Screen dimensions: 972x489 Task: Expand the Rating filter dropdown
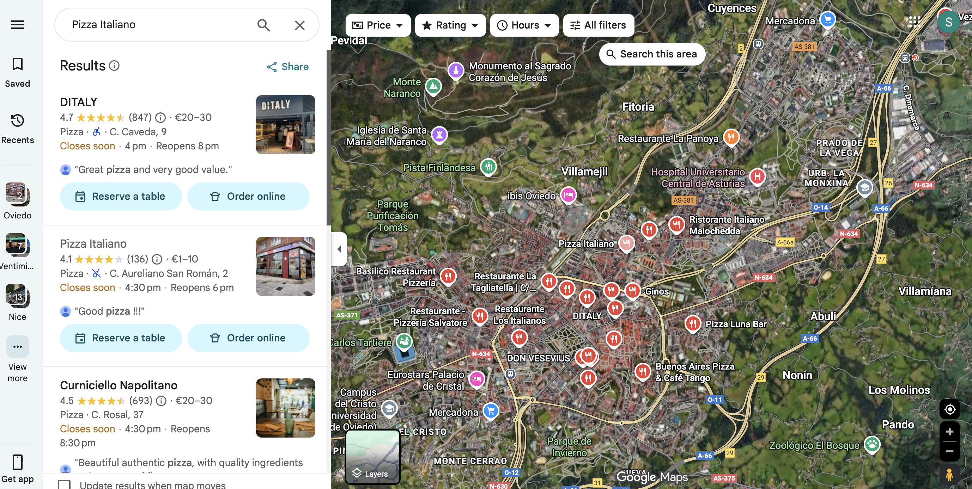pyautogui.click(x=450, y=25)
